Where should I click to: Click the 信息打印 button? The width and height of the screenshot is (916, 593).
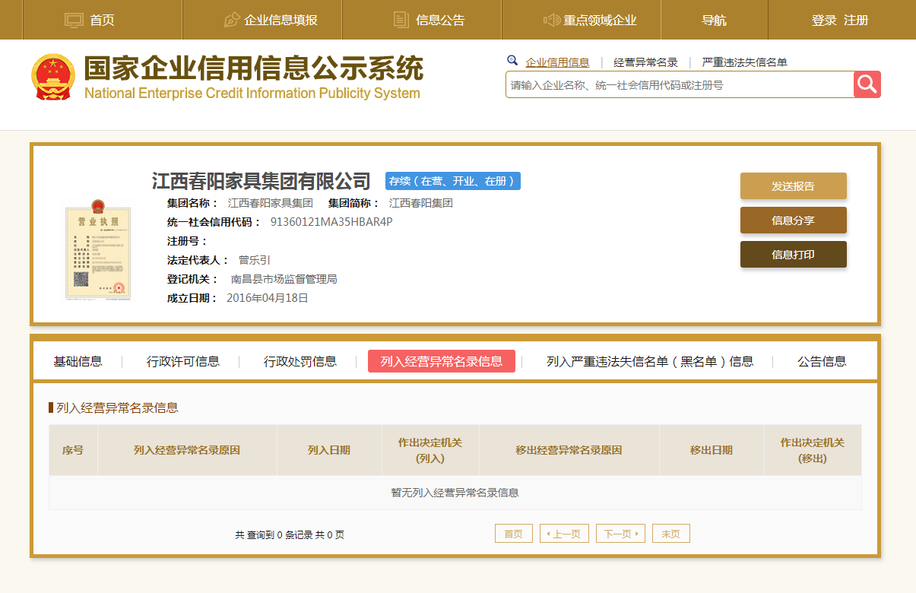pyautogui.click(x=793, y=255)
